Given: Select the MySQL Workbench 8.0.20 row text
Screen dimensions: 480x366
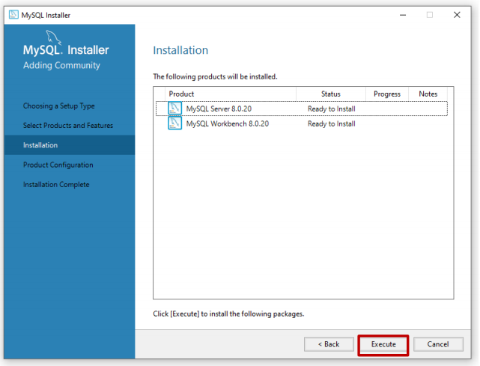Looking at the screenshot, I should point(228,123).
